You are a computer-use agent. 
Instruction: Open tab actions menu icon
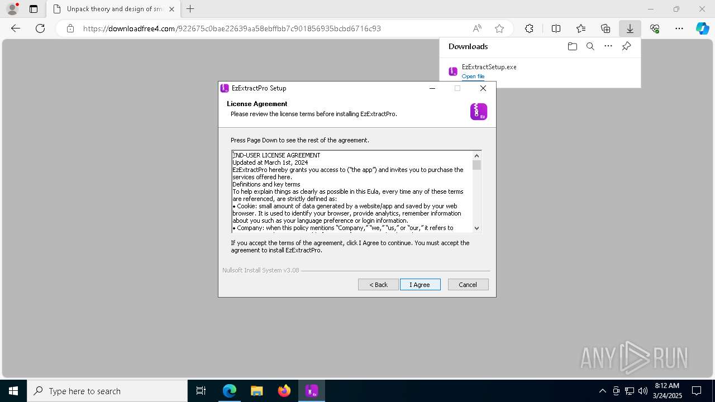34,9
